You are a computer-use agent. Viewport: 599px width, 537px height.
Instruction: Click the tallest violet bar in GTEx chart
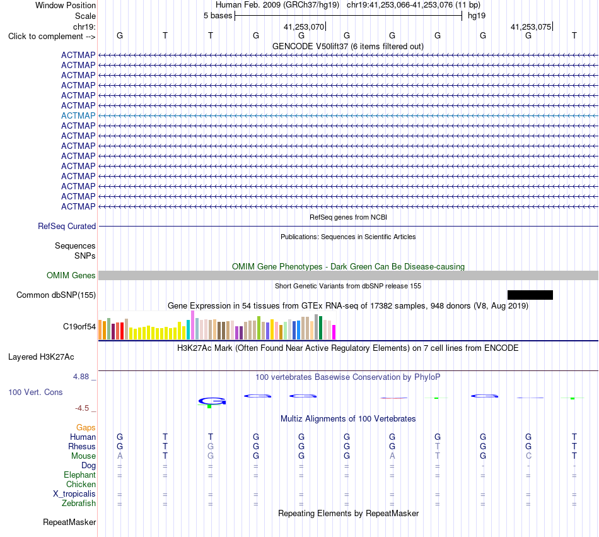[x=192, y=325]
